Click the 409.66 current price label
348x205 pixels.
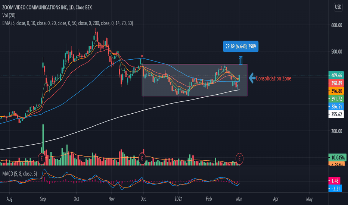[x=336, y=75]
